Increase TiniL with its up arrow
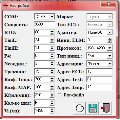Image resolution: width=120 pixels, height=120 pixels. (52, 39)
